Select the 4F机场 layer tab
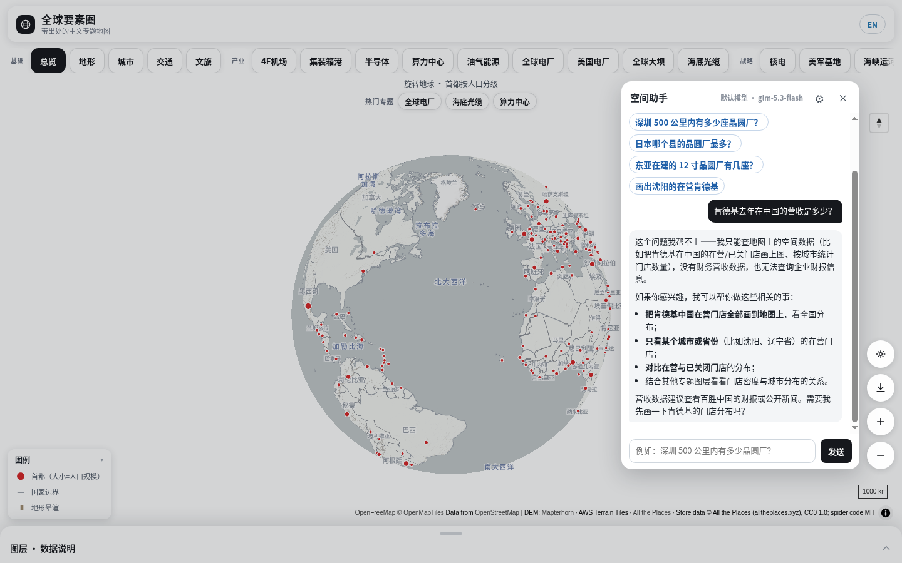Screen dimensions: 902x563 (x=274, y=61)
